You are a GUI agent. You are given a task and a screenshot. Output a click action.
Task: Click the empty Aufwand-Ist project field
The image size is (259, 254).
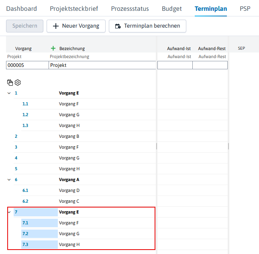[x=175, y=65]
